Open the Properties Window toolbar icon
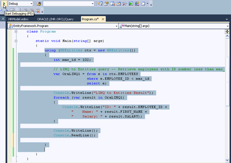Viewport: 231px width, 163px height. 106,3
